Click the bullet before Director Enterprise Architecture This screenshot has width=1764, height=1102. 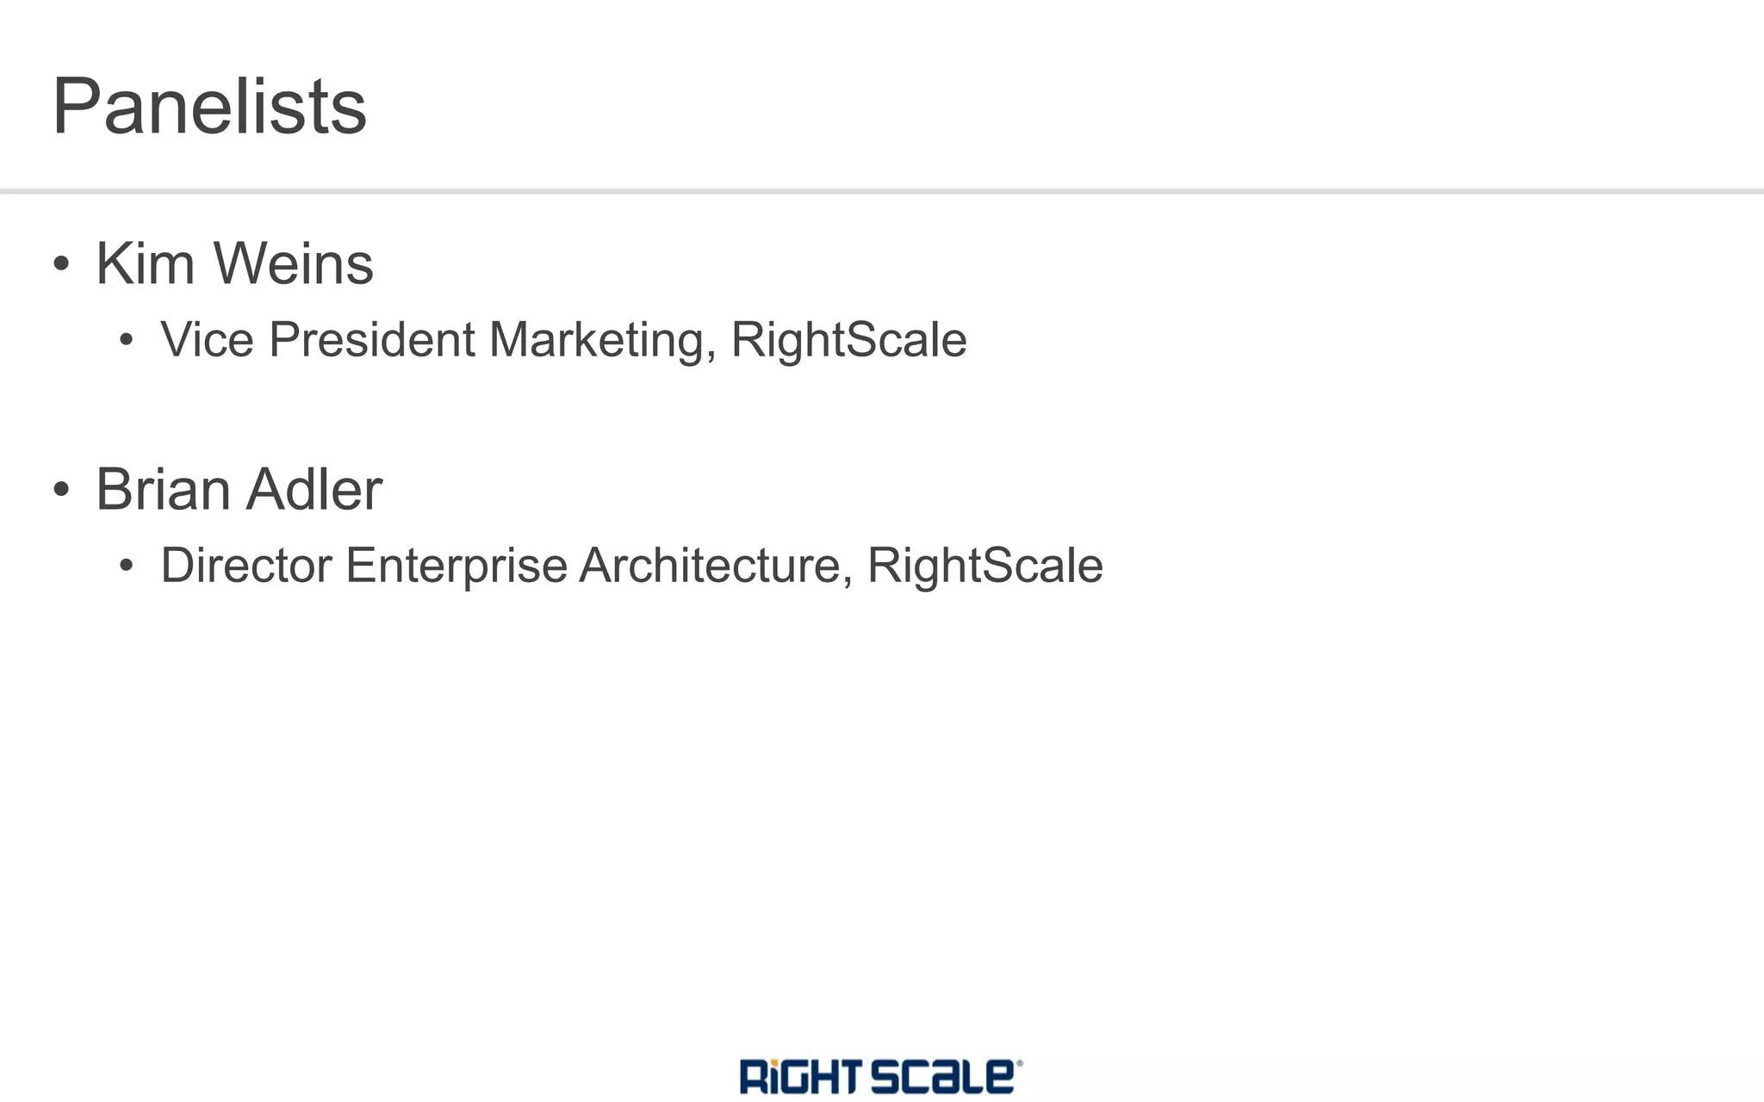[x=127, y=566]
